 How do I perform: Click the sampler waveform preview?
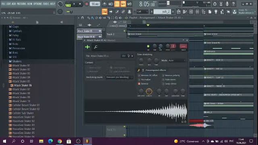[136, 112]
